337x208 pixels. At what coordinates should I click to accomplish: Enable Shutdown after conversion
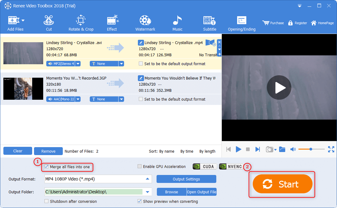point(47,202)
